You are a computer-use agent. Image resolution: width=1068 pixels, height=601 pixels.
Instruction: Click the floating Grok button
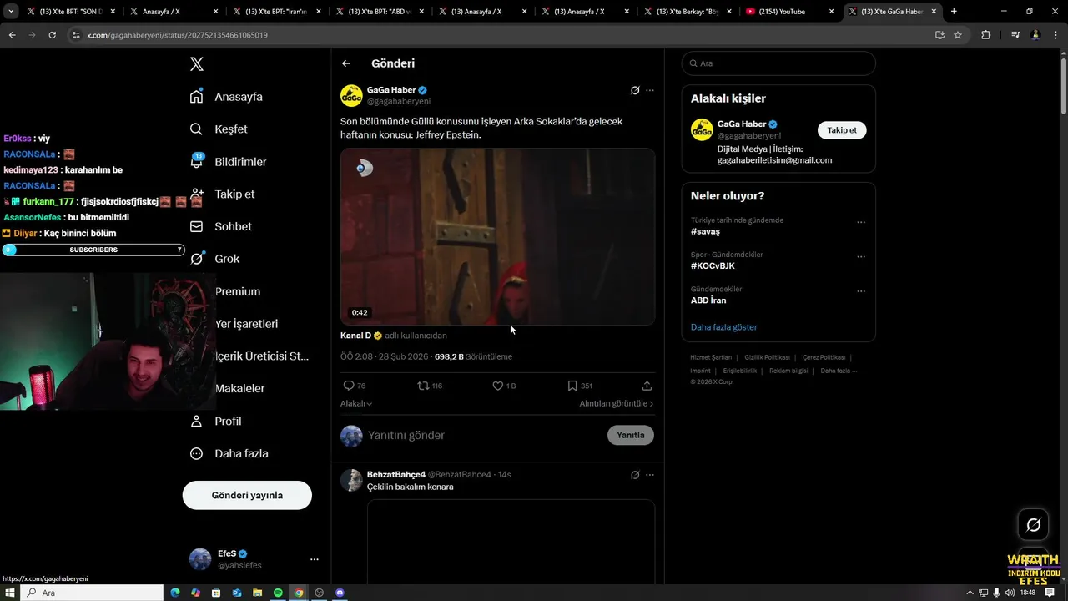[1033, 525]
